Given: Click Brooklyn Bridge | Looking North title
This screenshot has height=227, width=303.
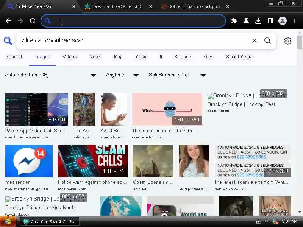Looking at the screenshot, I should pyautogui.click(x=40, y=207).
